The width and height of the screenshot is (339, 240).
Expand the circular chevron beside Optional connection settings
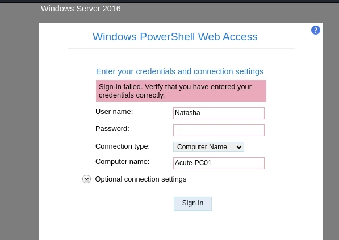coord(86,179)
